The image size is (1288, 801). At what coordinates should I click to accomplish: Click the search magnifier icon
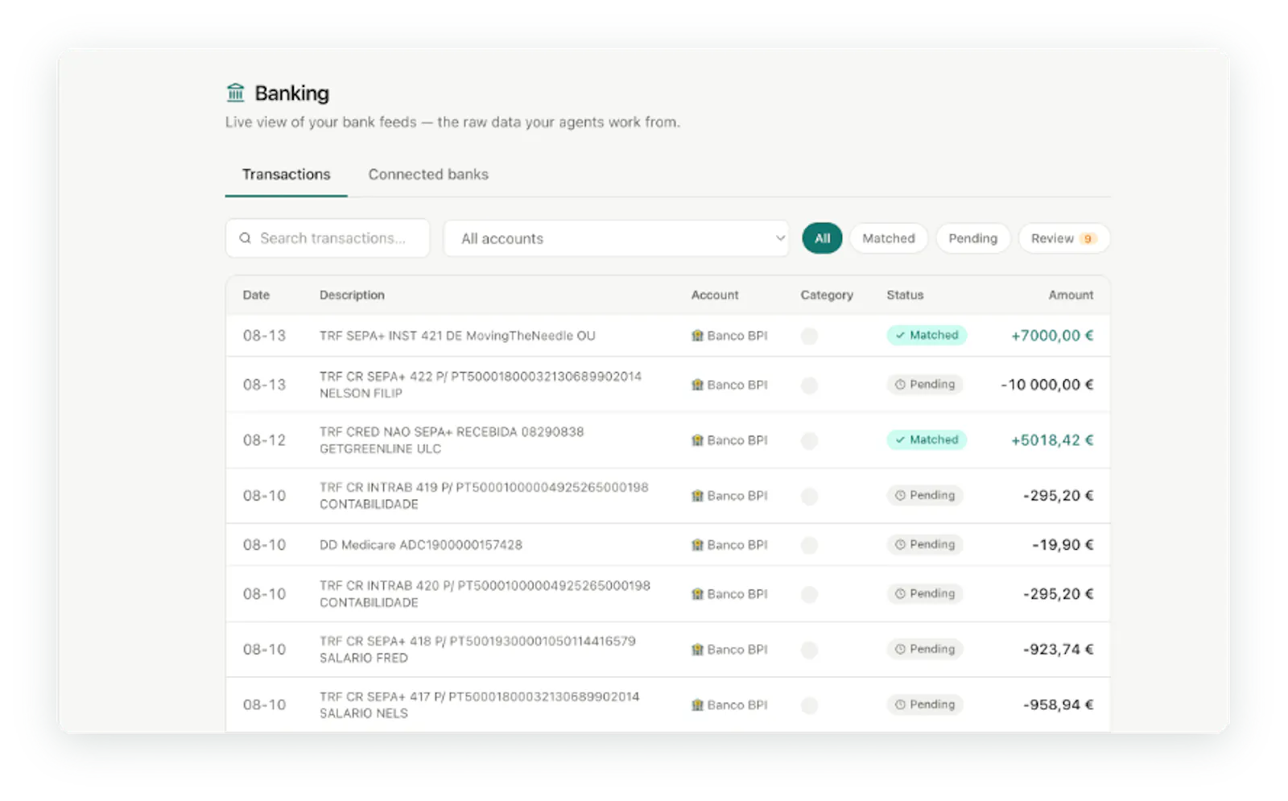click(x=245, y=238)
